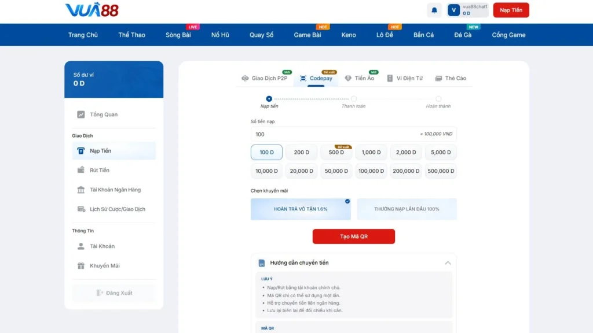Viewport: 593px width, 333px height.
Task: Click the user avatar V icon
Action: 454,10
